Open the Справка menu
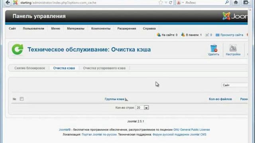This screenshot has height=143, width=255. [x=149, y=29]
